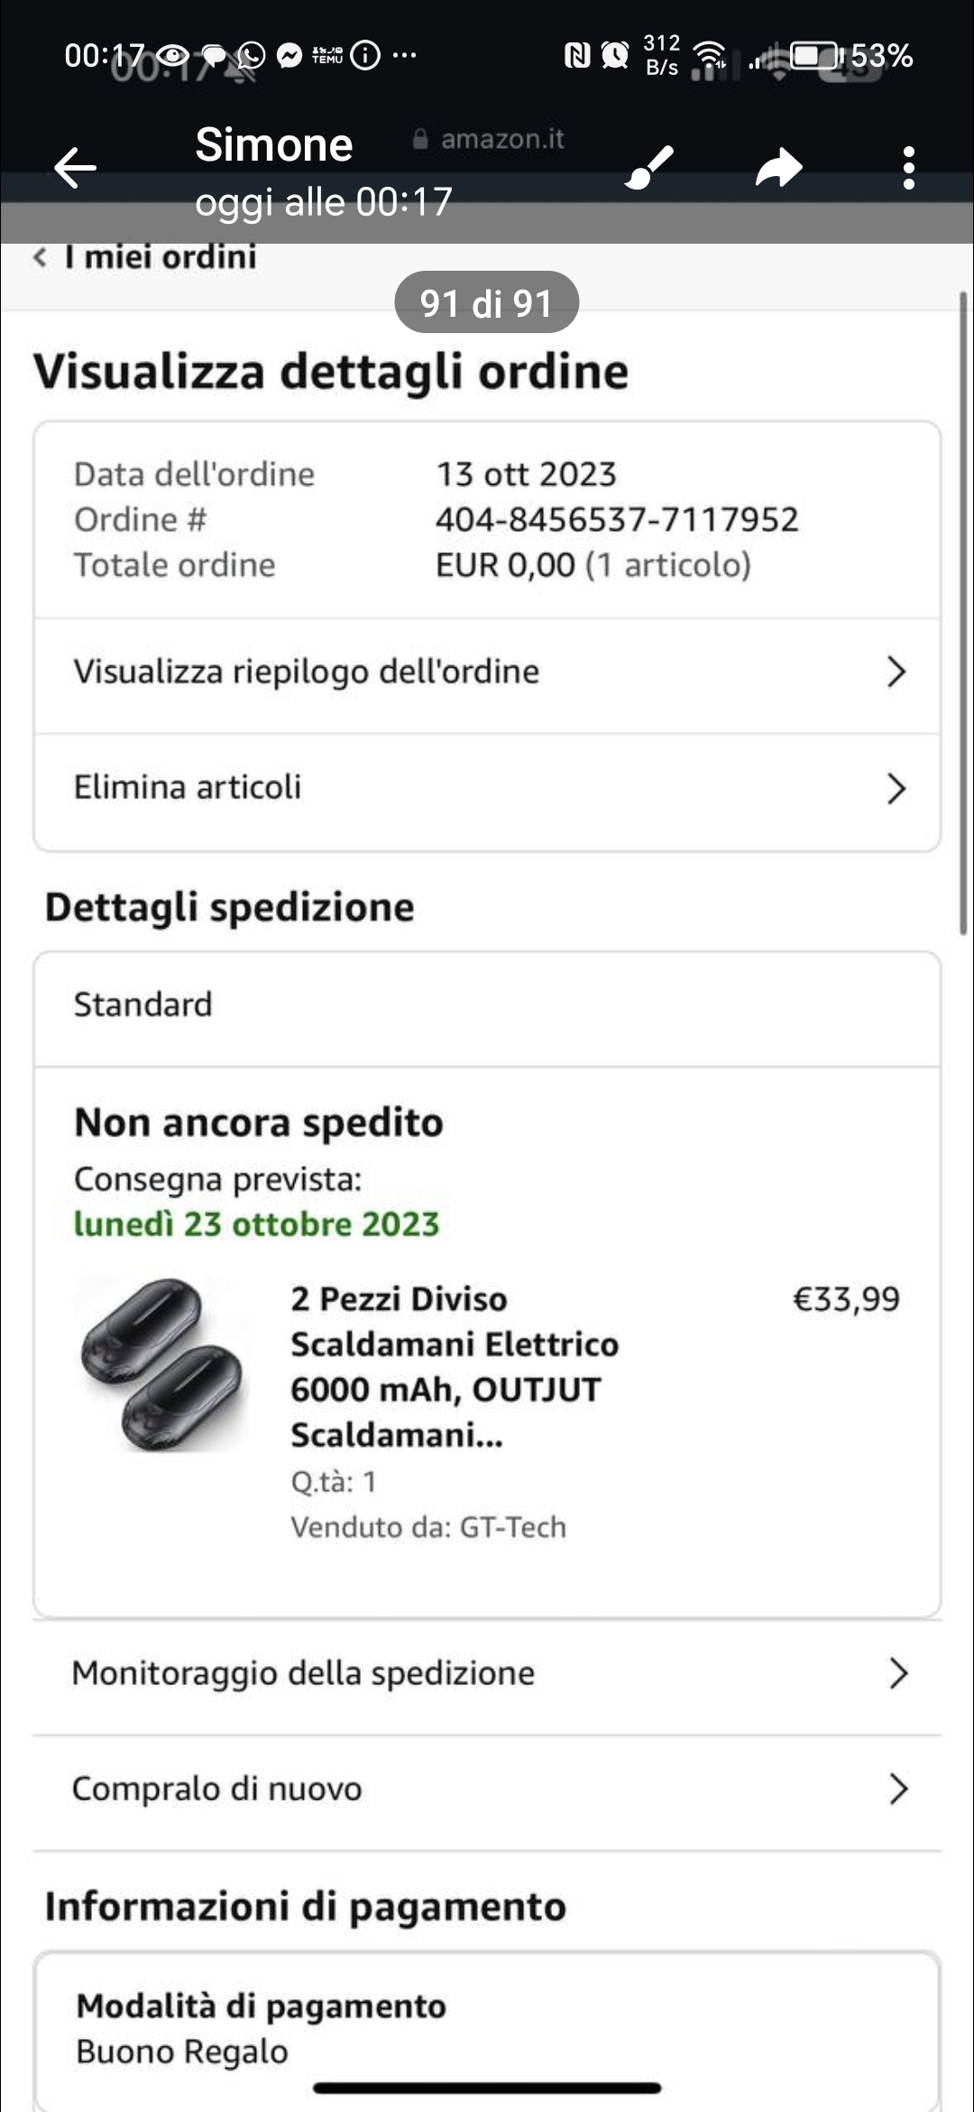Tap the NFC status icon

pyautogui.click(x=576, y=56)
